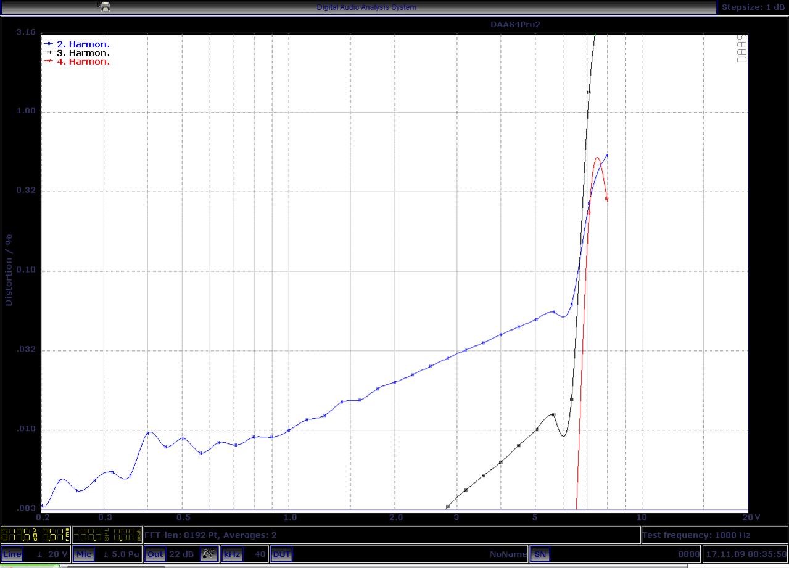Click the 22 dB output level value
Viewport: 789px width, 568px height.
[x=181, y=554]
